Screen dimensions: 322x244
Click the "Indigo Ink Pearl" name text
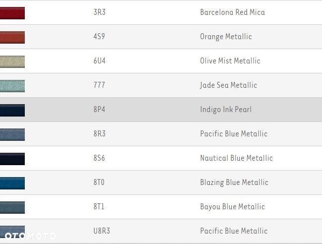(226, 109)
